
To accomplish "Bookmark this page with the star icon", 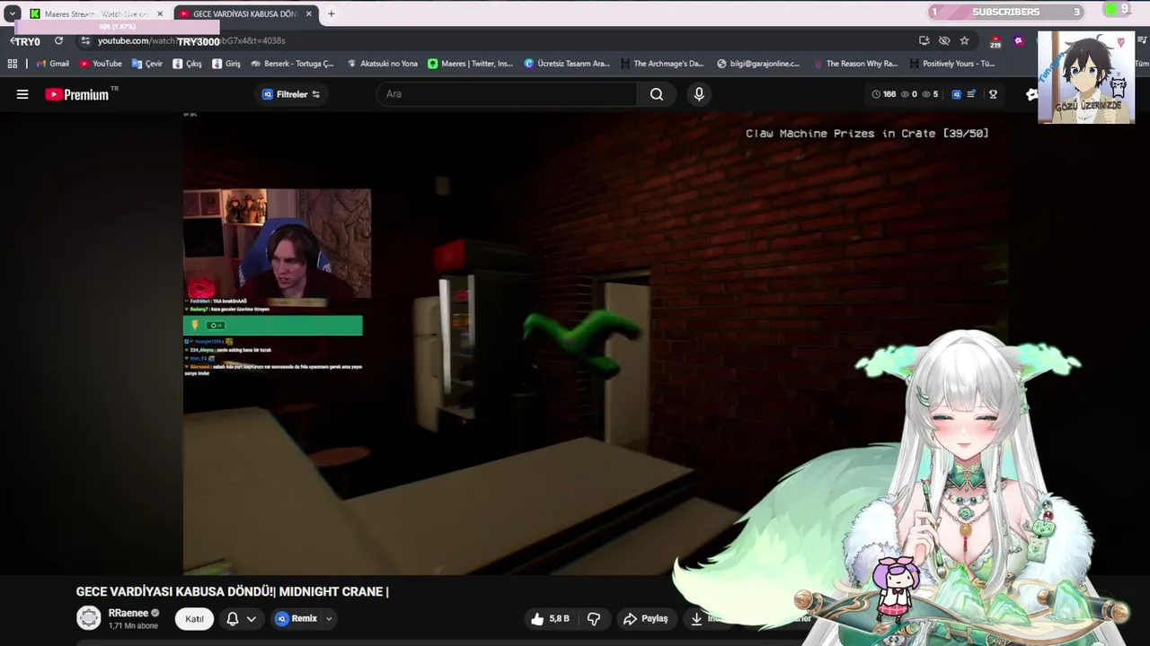I will click(x=964, y=40).
